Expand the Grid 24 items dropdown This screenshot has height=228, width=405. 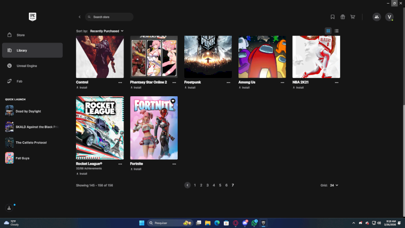pyautogui.click(x=334, y=185)
